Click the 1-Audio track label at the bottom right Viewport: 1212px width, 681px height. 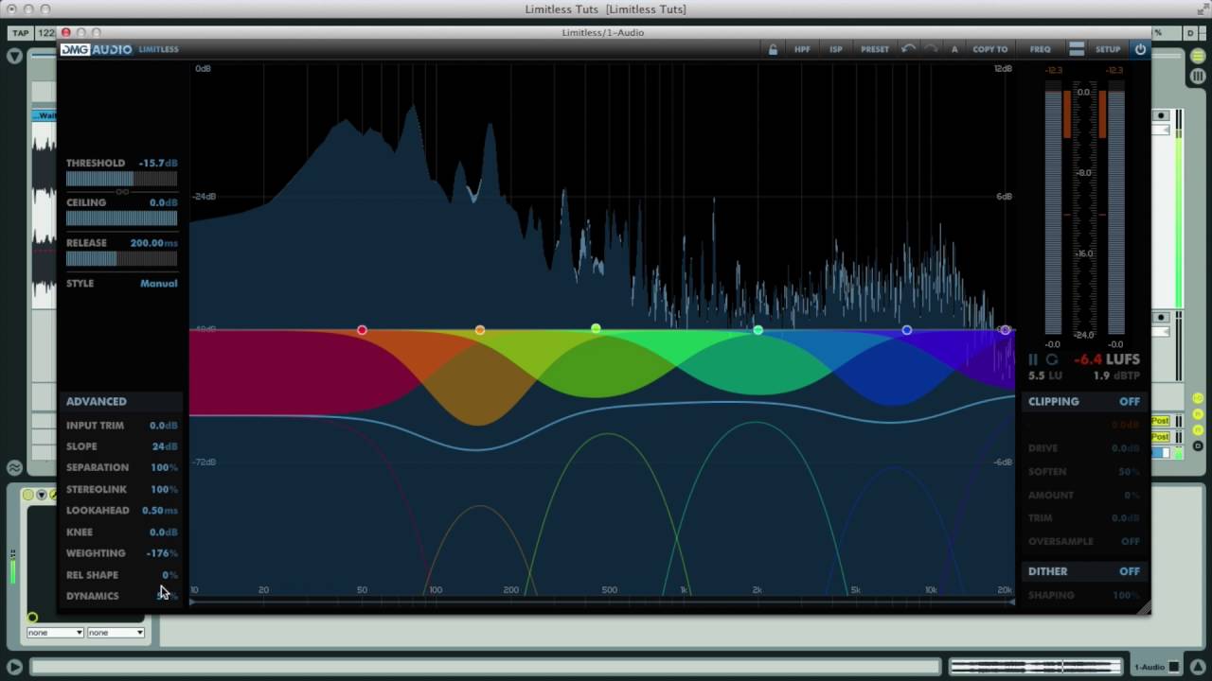coord(1150,667)
